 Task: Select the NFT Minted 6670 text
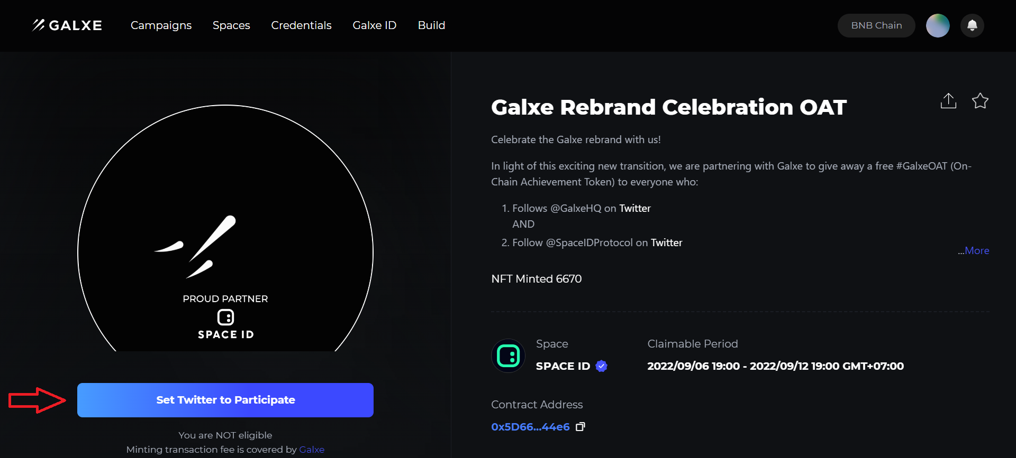537,279
